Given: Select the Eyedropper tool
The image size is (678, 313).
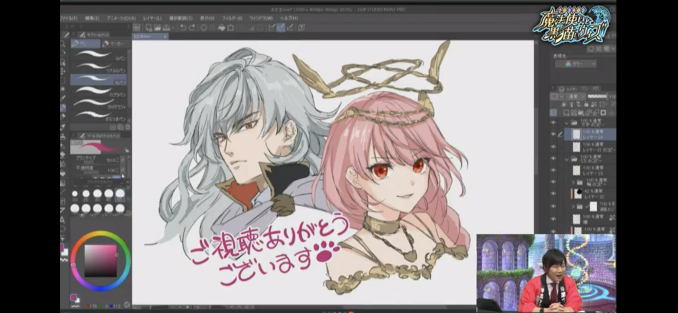Looking at the screenshot, I should tap(63, 99).
